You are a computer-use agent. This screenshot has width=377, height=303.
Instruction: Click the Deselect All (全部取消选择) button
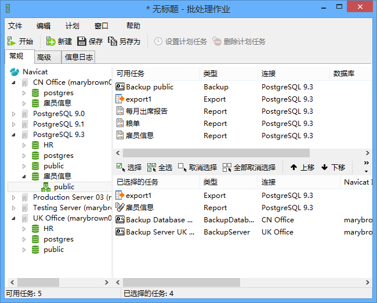[249, 167]
